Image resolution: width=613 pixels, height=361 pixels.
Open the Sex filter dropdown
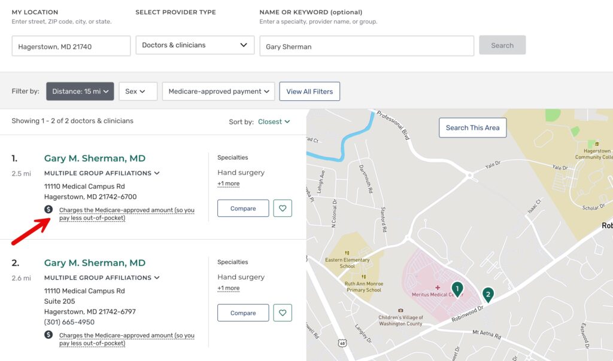click(138, 91)
